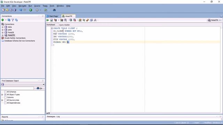
Task: Toggle the All Dependencies checkbox
Action: pos(5,103)
